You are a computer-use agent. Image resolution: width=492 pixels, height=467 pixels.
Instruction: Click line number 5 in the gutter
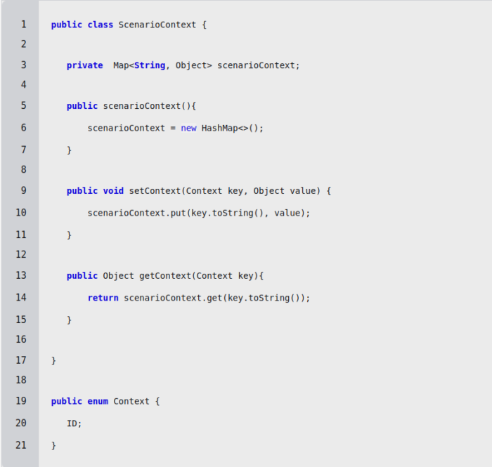click(23, 106)
